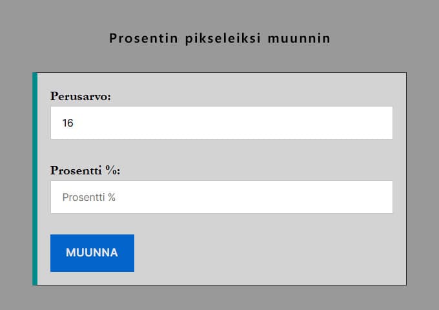This screenshot has height=310, width=439.
Task: Click the word "Prosentin" in the title
Action: (x=137, y=39)
